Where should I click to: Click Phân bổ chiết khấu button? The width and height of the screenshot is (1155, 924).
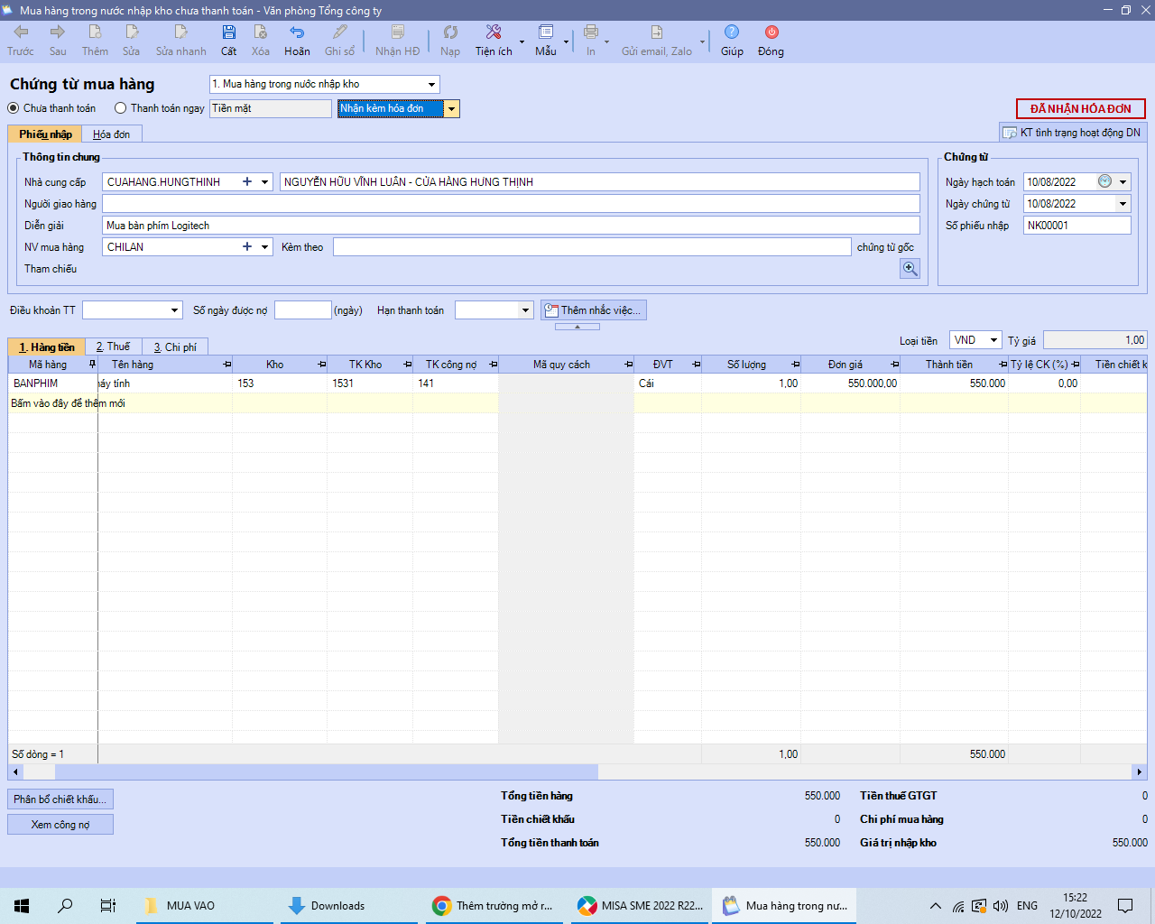tap(60, 799)
